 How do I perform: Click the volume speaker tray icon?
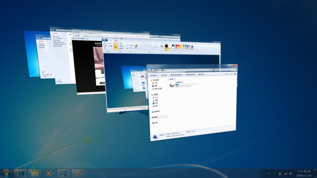tap(291, 174)
